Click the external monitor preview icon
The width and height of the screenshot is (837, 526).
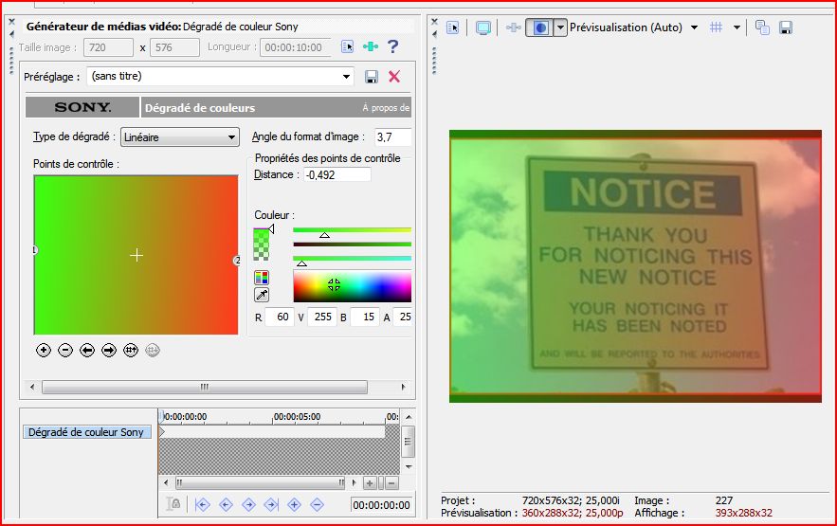[x=483, y=27]
